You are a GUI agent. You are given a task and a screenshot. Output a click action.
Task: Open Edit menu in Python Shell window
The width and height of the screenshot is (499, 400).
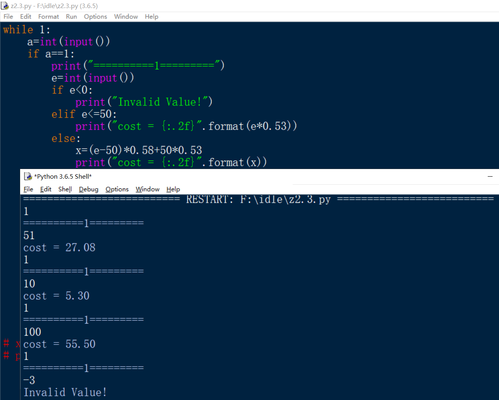(46, 189)
